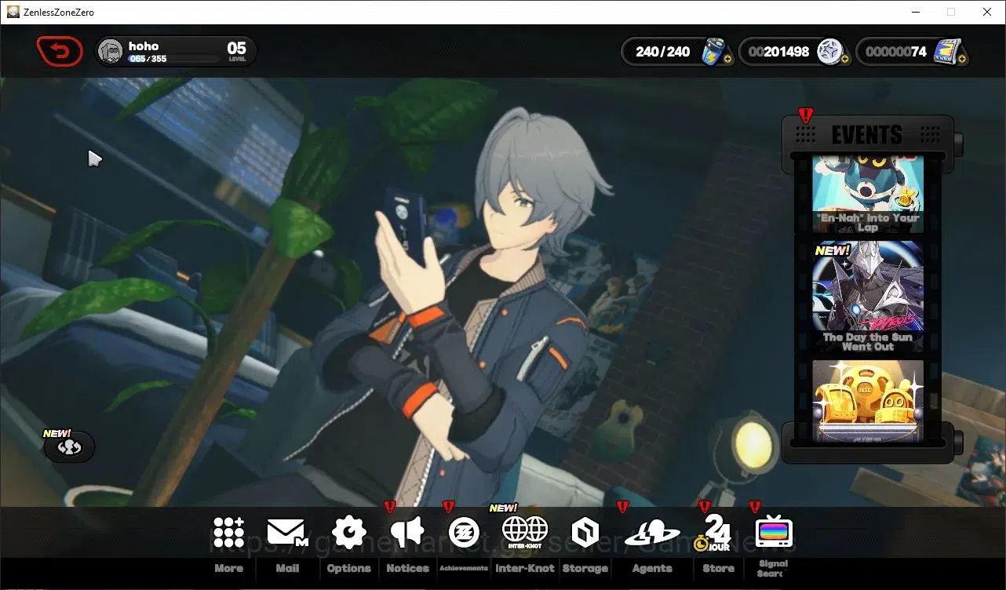Add Dennies via coin plus icon

click(844, 59)
